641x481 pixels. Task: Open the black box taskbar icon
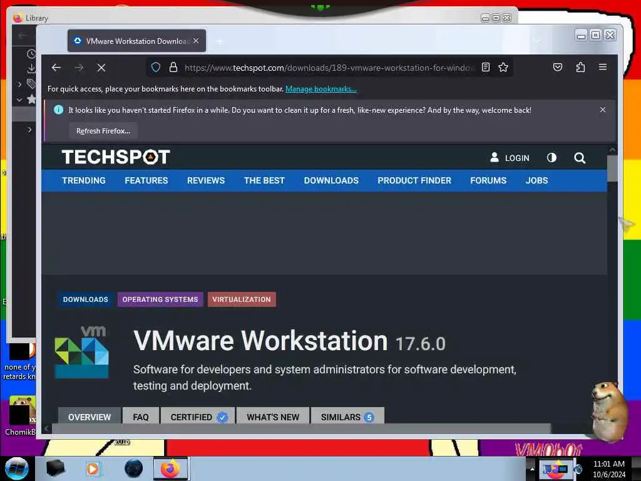click(x=55, y=468)
